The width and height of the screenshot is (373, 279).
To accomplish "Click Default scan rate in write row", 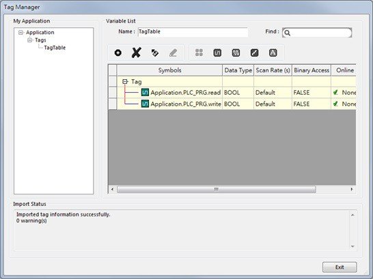I will coord(265,104).
